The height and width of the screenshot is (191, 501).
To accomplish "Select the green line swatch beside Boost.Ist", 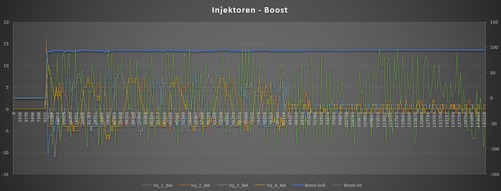I will pos(338,185).
